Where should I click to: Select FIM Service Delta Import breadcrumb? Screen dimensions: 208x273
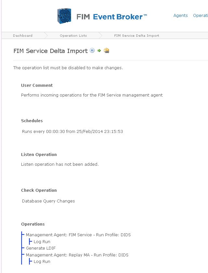tap(137, 35)
